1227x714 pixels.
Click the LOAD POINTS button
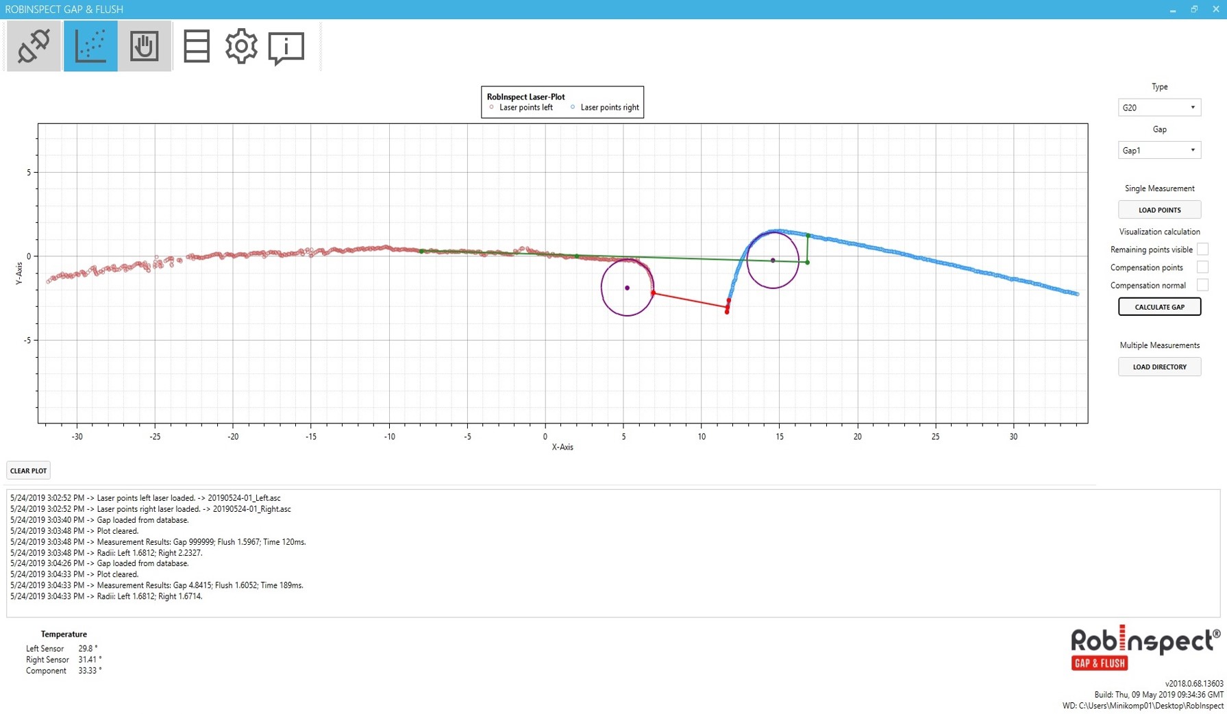click(x=1159, y=210)
